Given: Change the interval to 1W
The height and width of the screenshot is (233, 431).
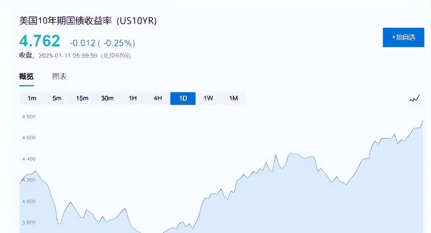Looking at the screenshot, I should (x=208, y=98).
